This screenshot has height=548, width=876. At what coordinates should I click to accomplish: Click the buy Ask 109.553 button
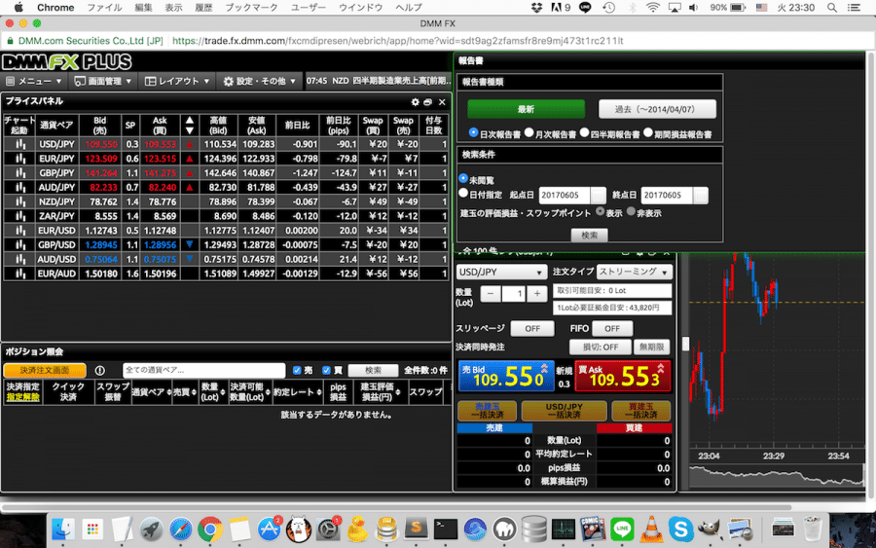coord(622,376)
